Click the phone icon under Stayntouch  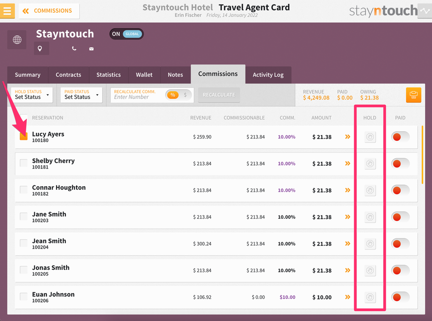(74, 48)
